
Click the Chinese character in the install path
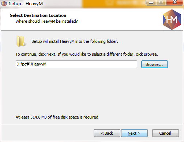click(29, 64)
